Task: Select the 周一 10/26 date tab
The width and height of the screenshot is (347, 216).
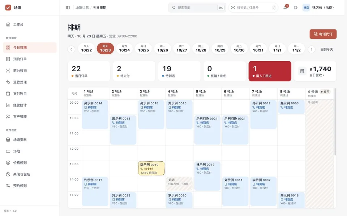Action: tap(163, 49)
